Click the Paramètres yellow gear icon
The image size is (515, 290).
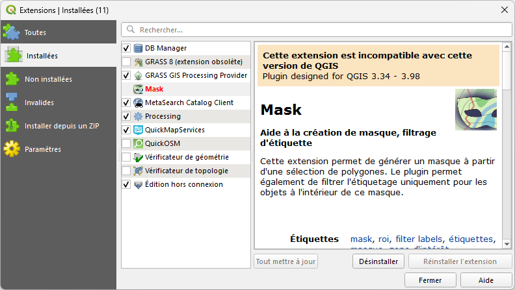(x=12, y=149)
